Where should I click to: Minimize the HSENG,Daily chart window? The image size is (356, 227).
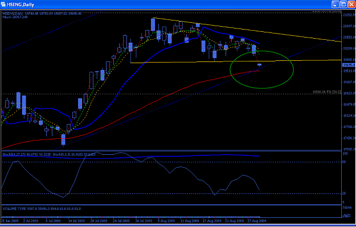coord(335,5)
